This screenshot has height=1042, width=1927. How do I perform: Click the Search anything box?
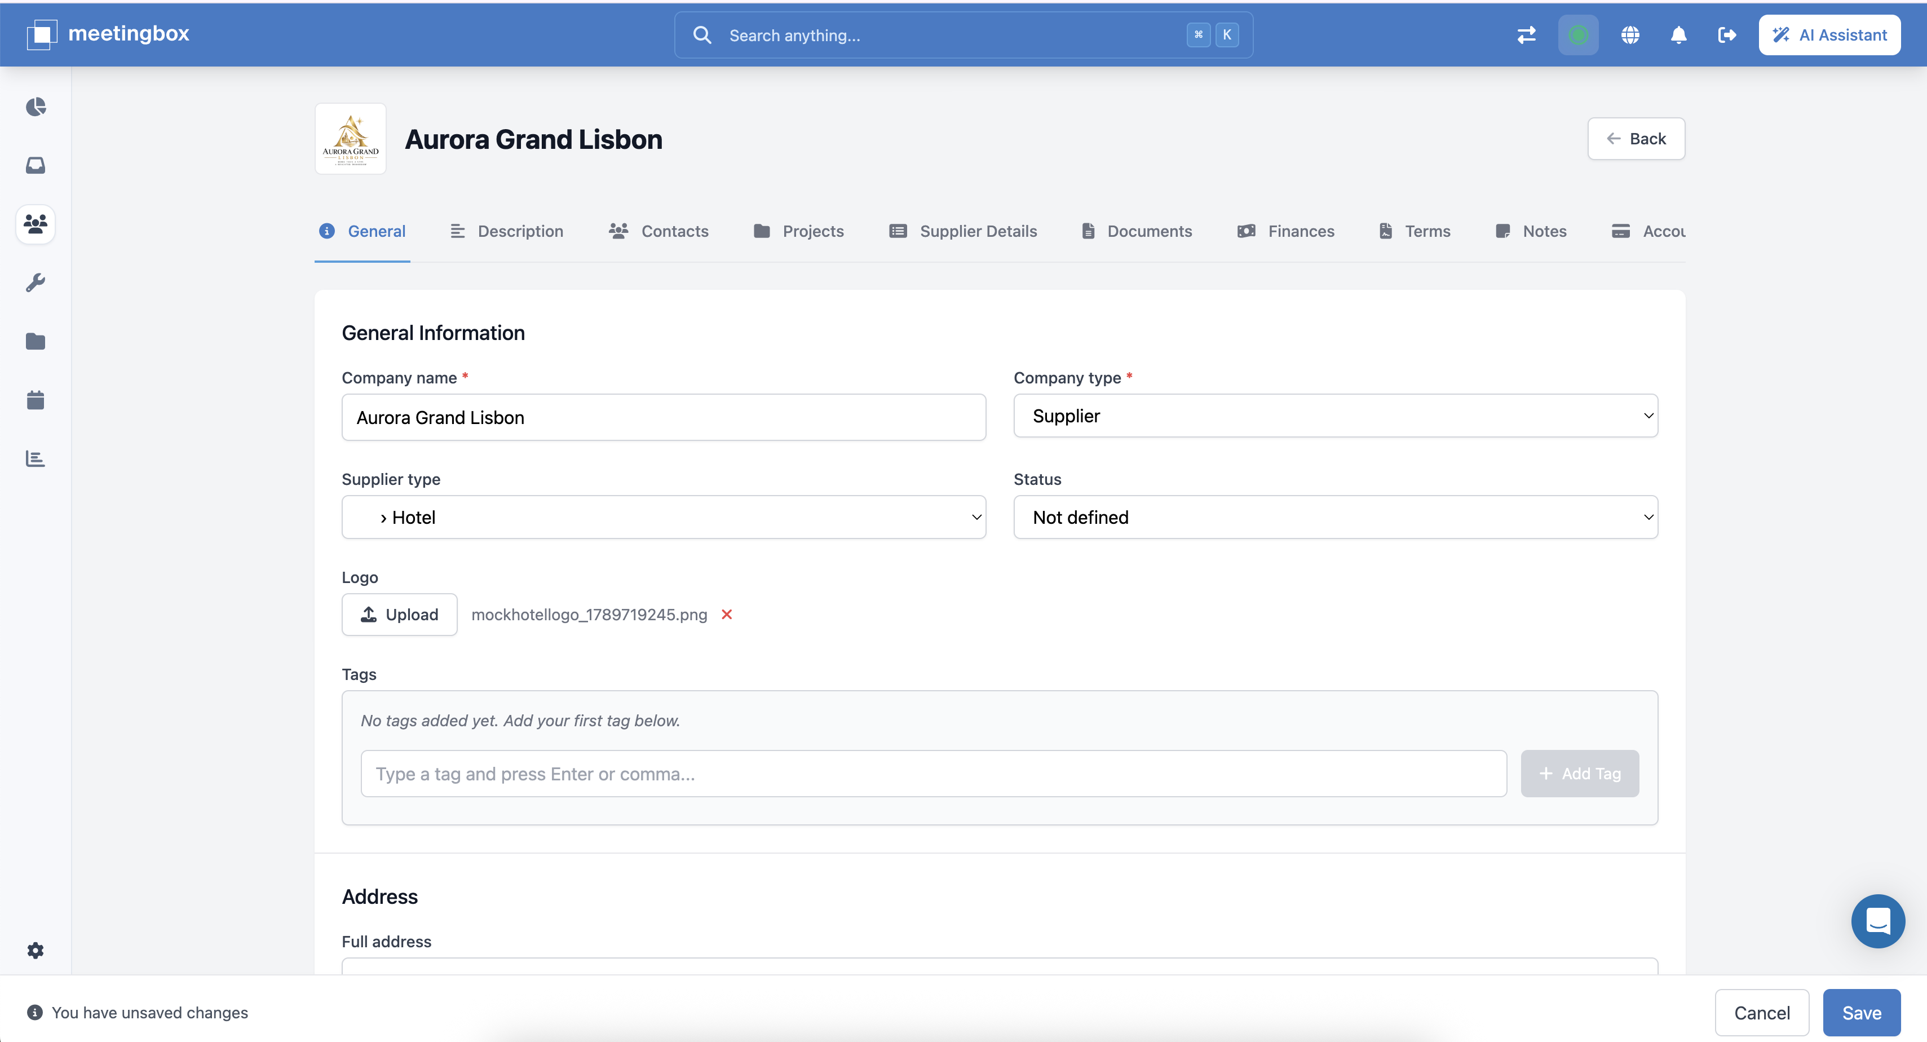[963, 35]
